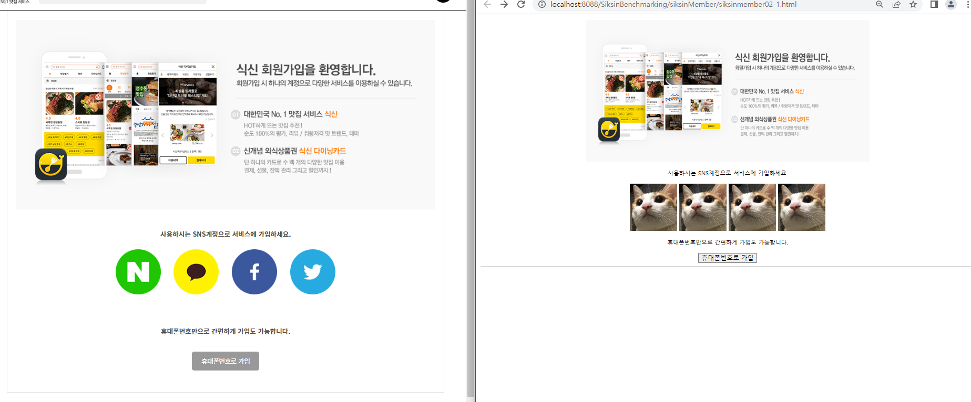The height and width of the screenshot is (402, 971).
Task: Click orange 식신 다이닝카드 text in left banner
Action: pyautogui.click(x=322, y=151)
